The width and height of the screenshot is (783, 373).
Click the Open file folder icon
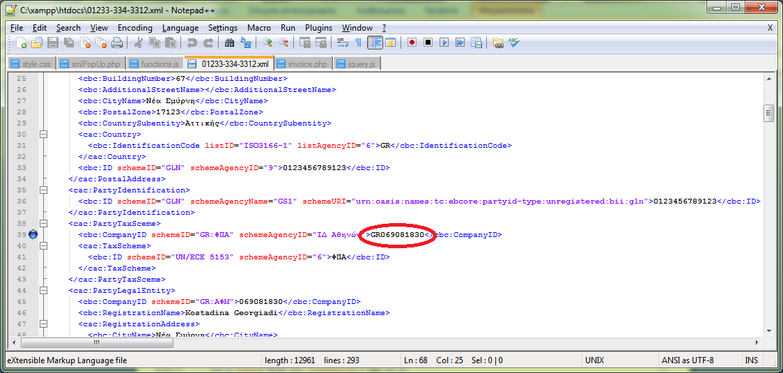(x=36, y=43)
